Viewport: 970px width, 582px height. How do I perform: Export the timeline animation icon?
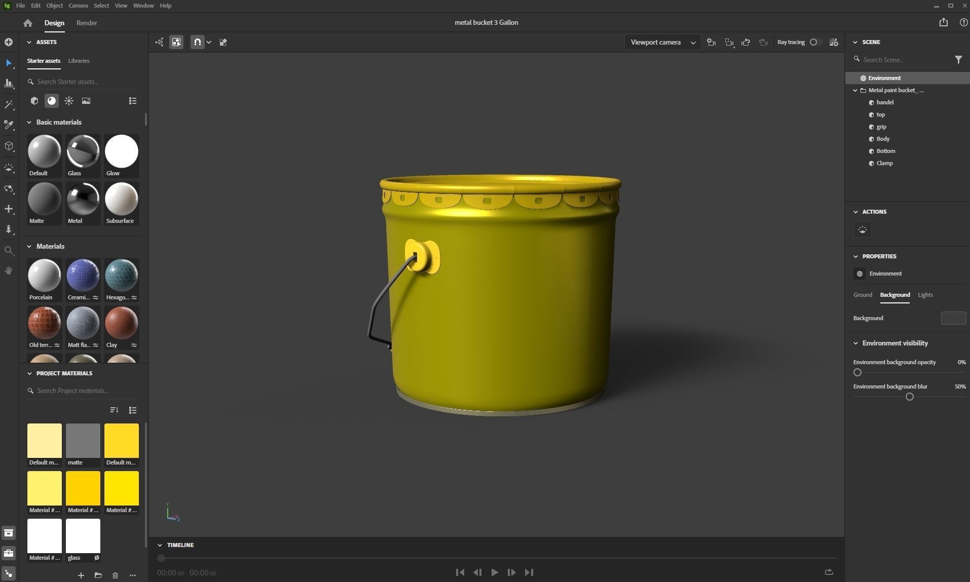coord(829,572)
